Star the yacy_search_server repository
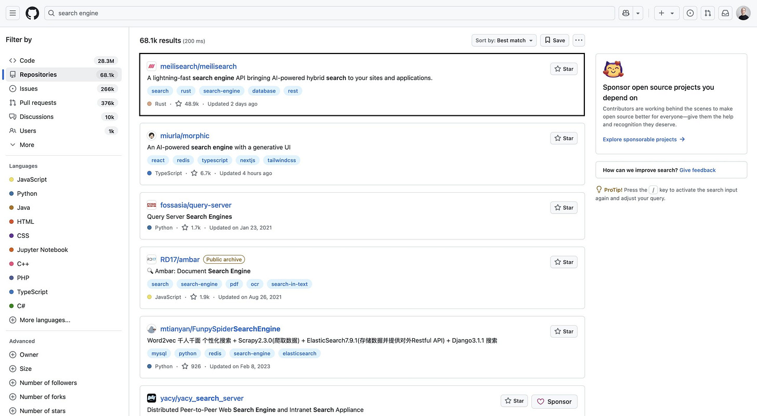The height and width of the screenshot is (416, 757). 514,401
